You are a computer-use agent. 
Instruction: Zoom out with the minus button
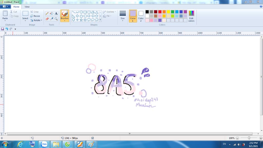(x=237, y=138)
